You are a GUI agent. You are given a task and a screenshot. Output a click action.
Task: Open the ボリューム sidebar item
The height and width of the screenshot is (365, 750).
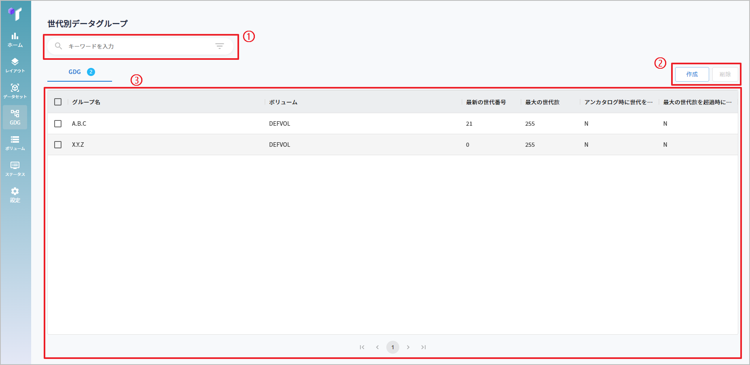[x=15, y=143]
